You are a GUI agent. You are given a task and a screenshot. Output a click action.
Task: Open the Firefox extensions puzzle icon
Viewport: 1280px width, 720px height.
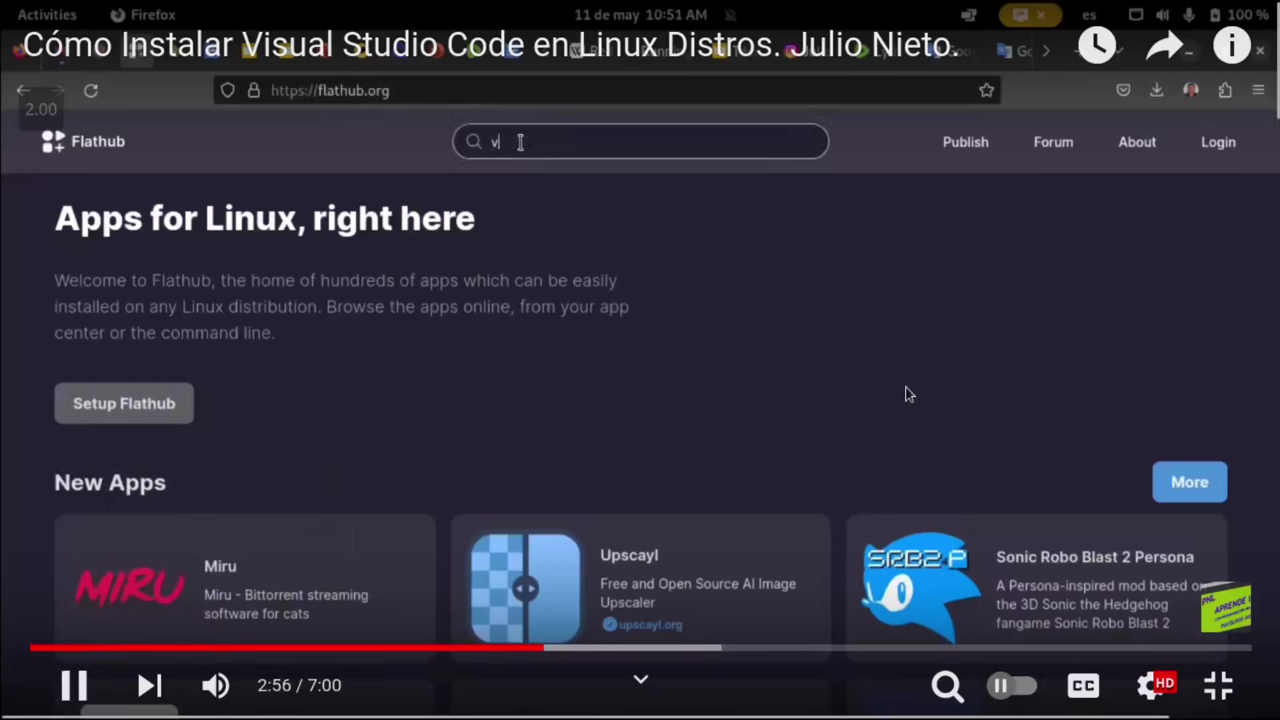point(1225,90)
